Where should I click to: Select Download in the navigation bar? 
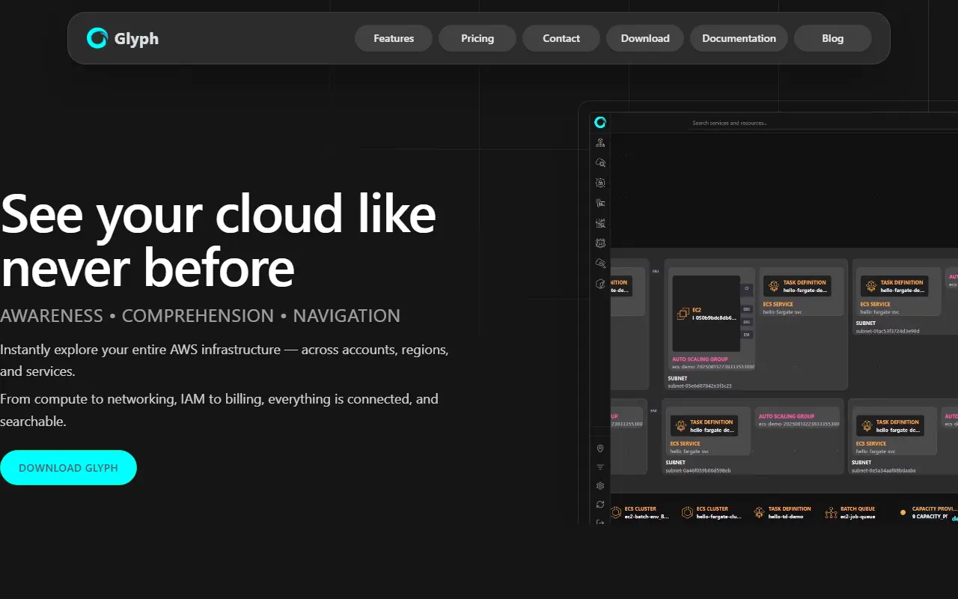coord(645,38)
